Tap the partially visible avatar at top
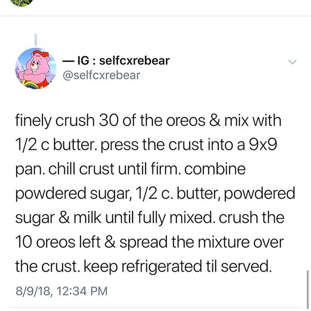Viewport: 311px width, 311px height. pyautogui.click(x=22, y=2)
